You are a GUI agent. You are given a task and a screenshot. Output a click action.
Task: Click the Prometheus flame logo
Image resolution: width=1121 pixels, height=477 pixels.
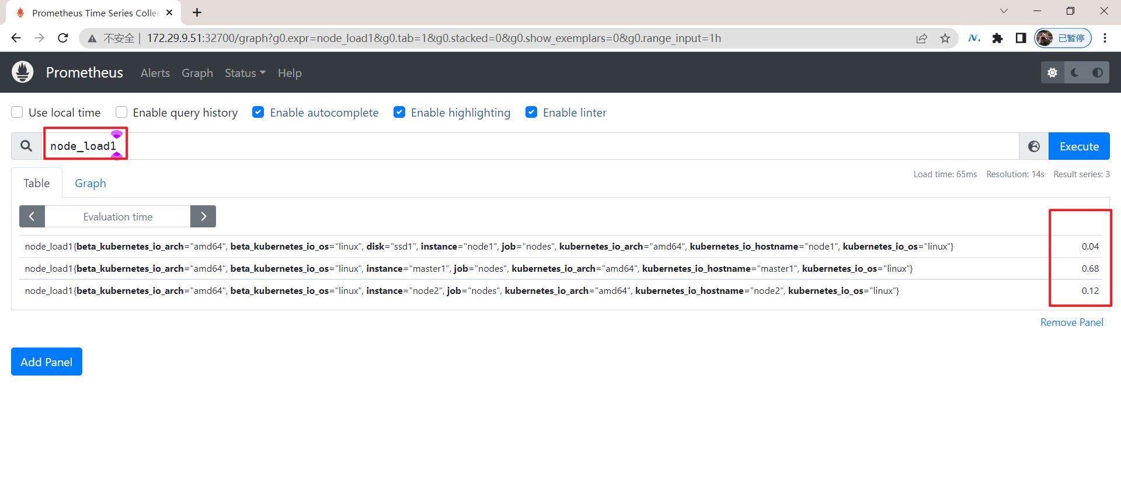click(x=23, y=72)
